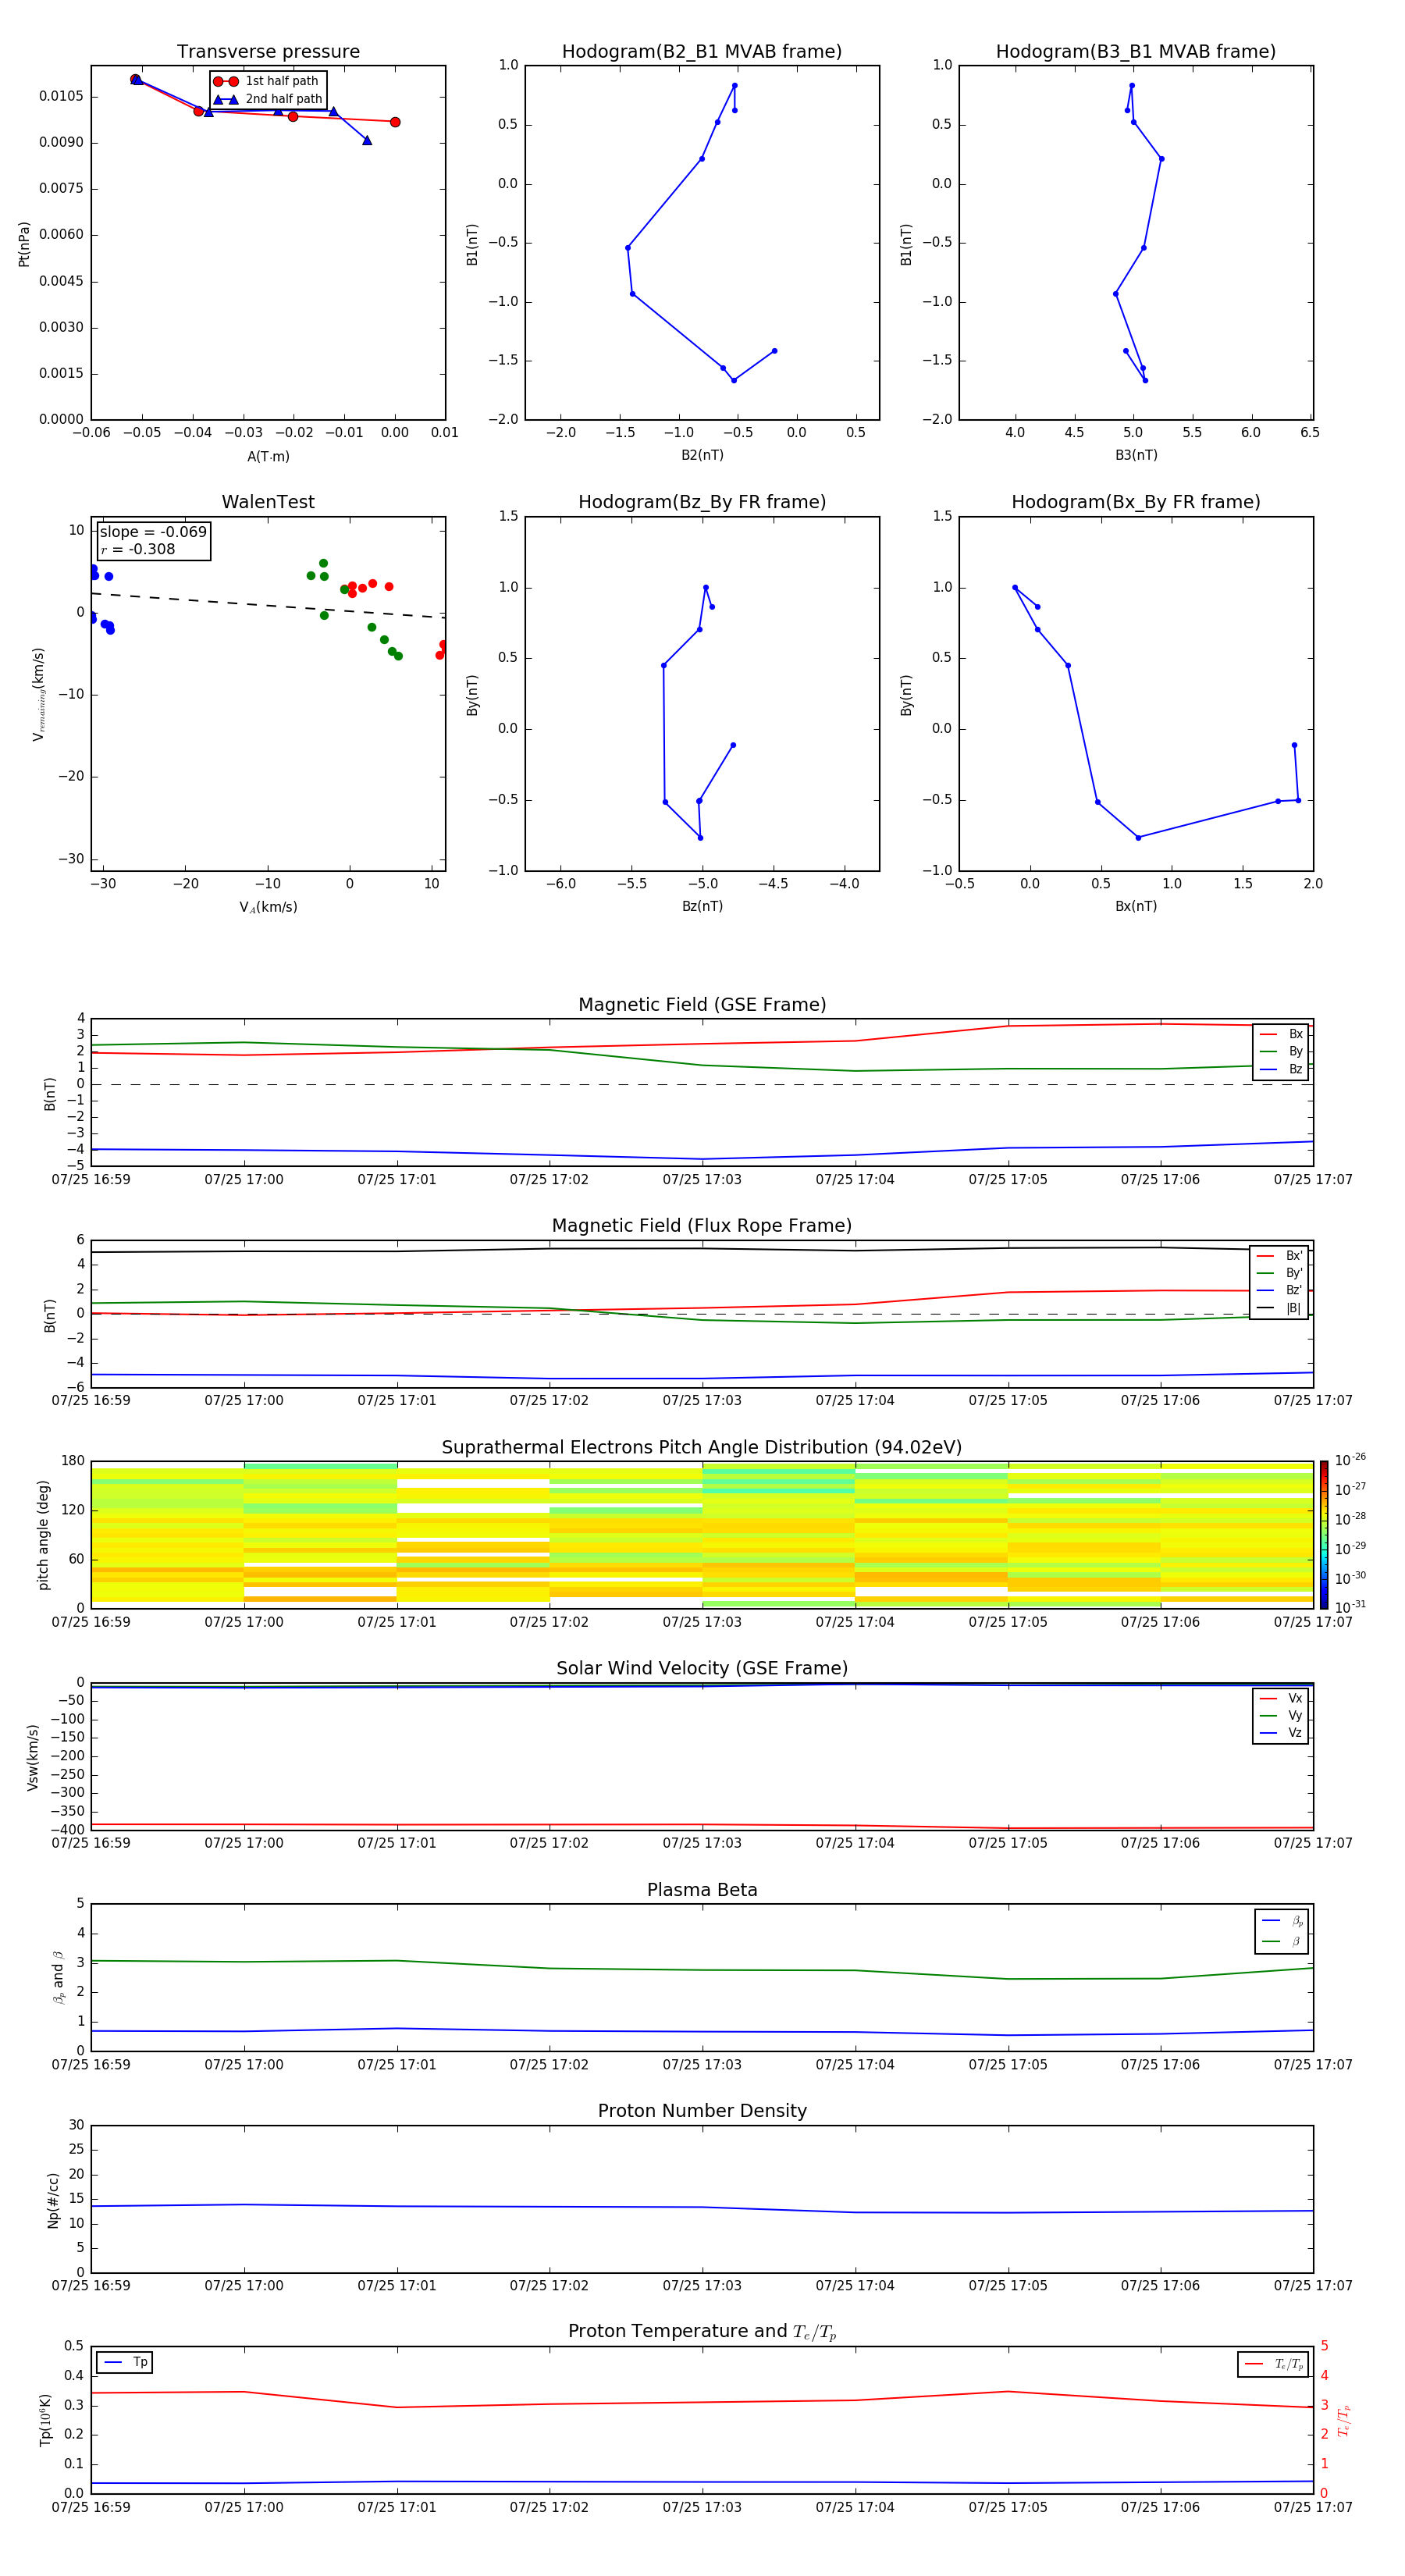Click the "Hodogram(B2_B1 MVAB frame)" title
The height and width of the screenshot is (2576, 1405).
tap(702, 52)
